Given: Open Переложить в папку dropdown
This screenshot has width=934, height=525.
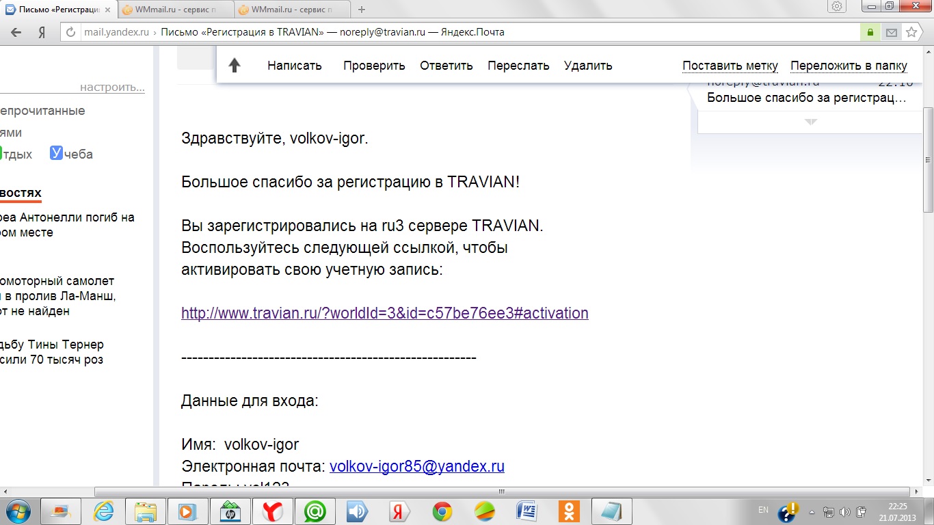Looking at the screenshot, I should point(849,66).
